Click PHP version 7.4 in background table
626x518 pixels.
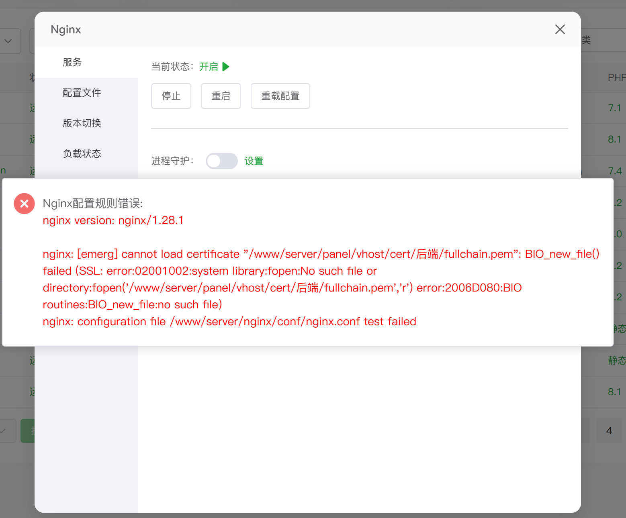[615, 171]
